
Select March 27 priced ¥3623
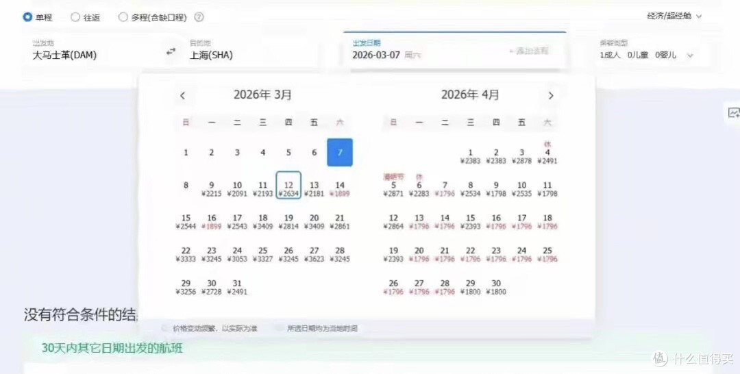[314, 254]
